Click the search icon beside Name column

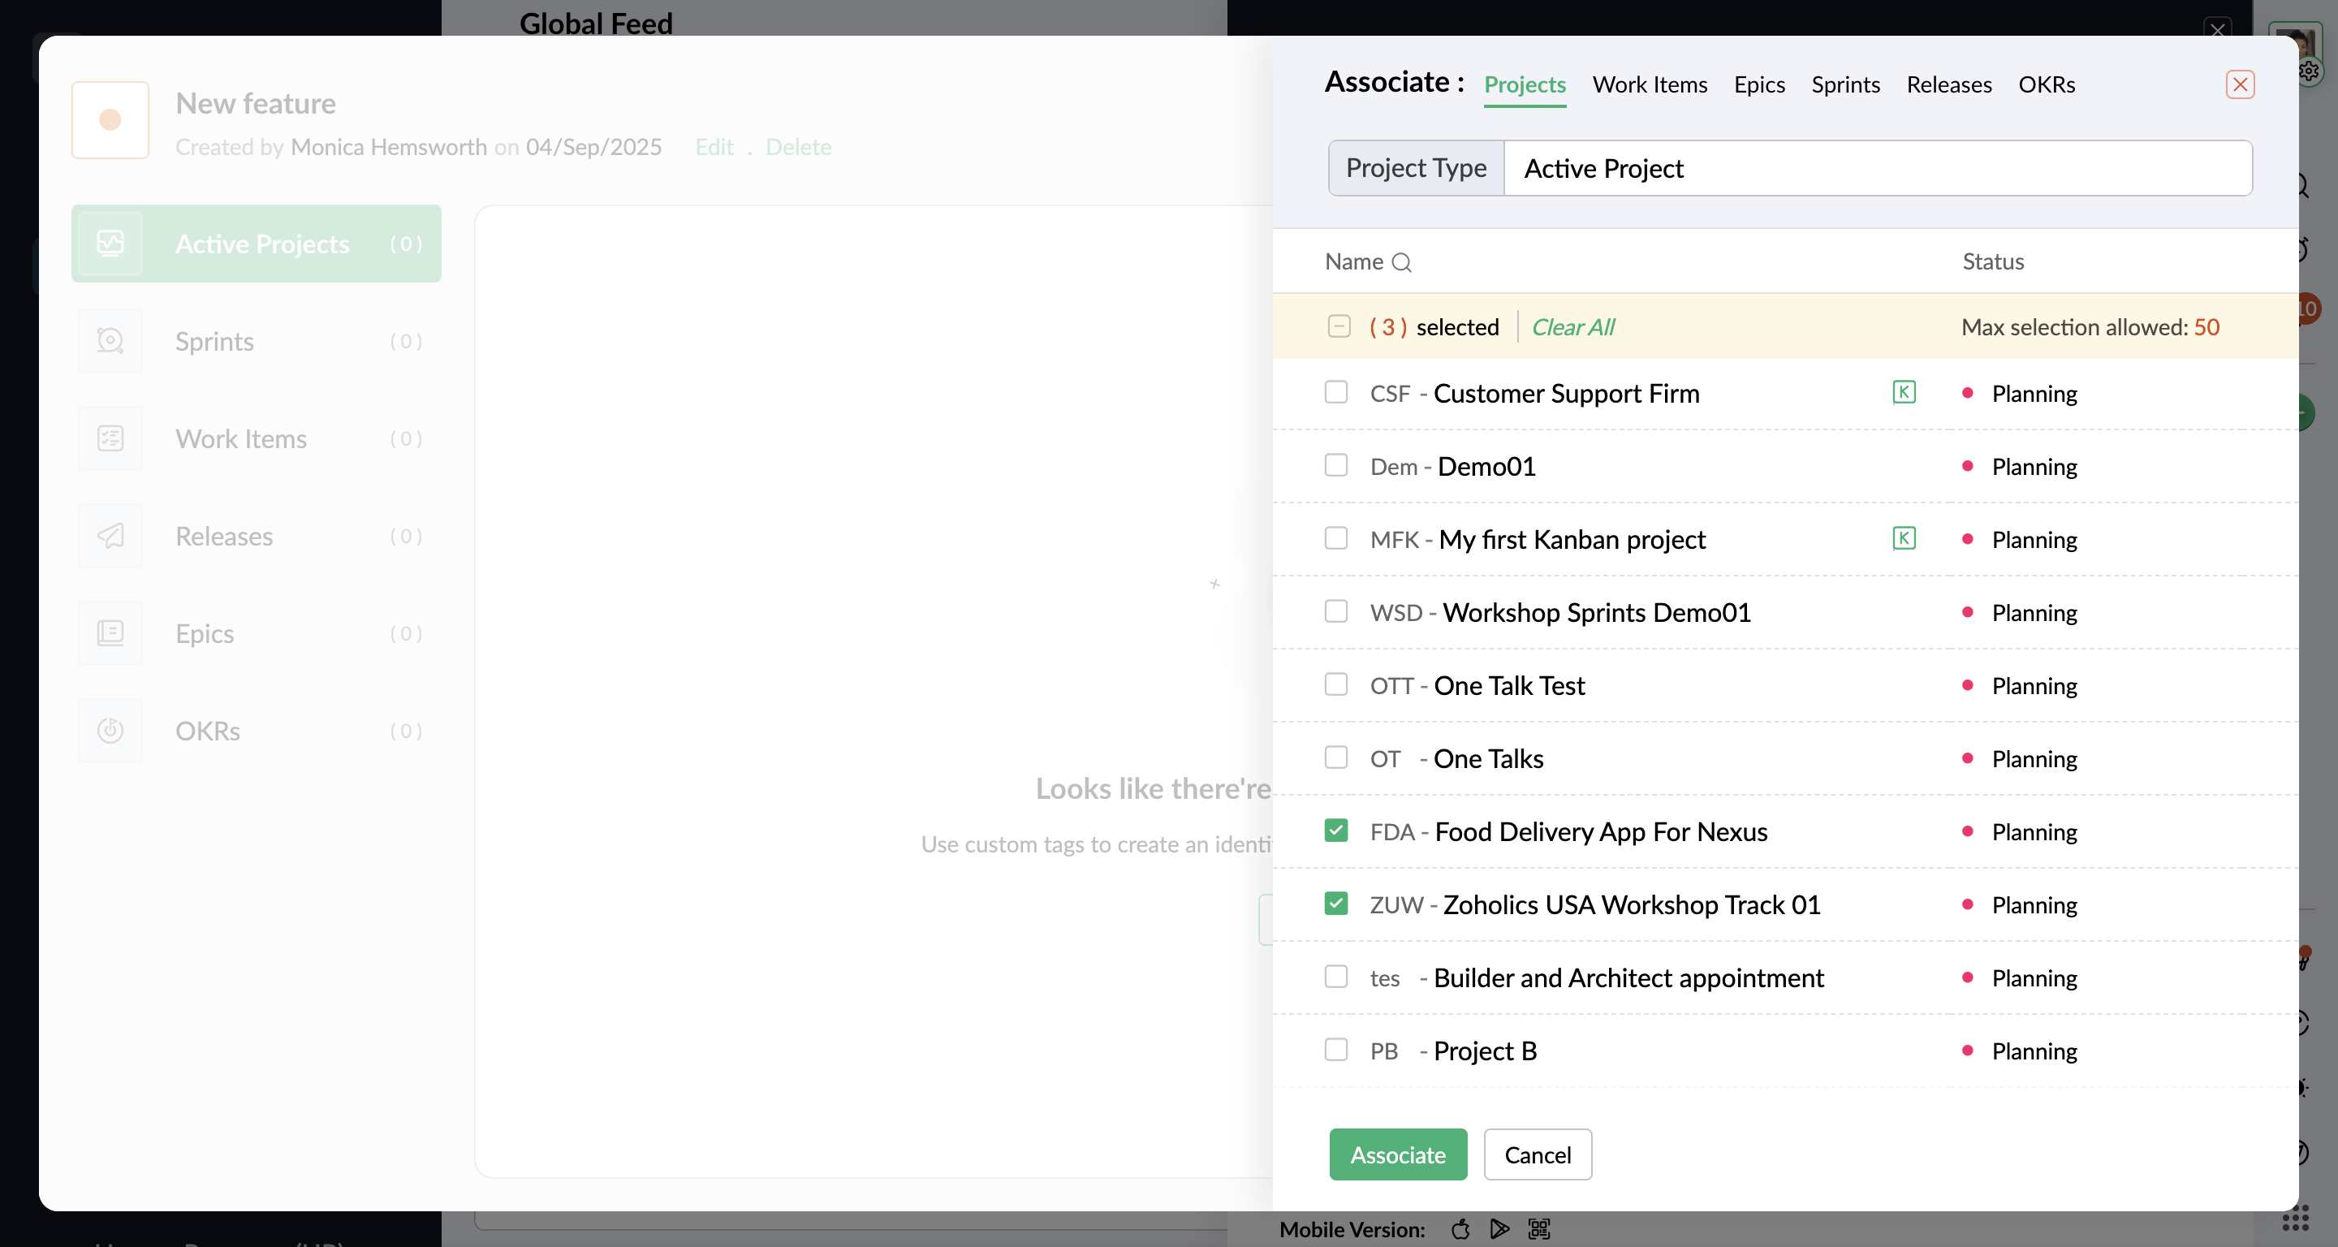(1401, 262)
